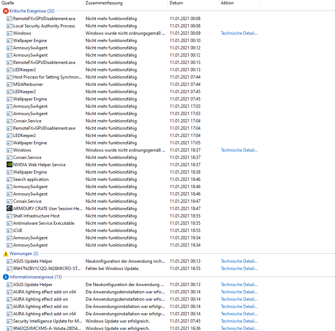Click the yellow Warnungen warning icon
Screen dimensions: 335x331
(6, 254)
